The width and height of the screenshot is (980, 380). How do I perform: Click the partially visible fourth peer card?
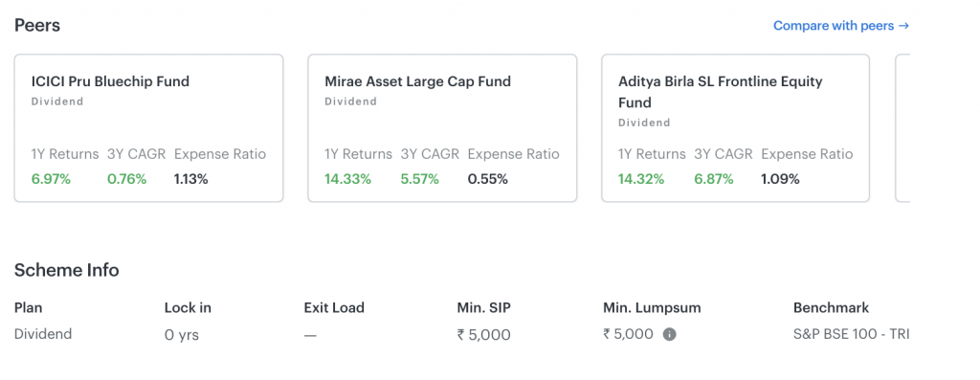click(902, 128)
